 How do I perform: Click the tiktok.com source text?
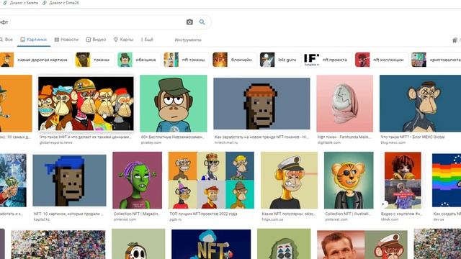tap(389, 219)
